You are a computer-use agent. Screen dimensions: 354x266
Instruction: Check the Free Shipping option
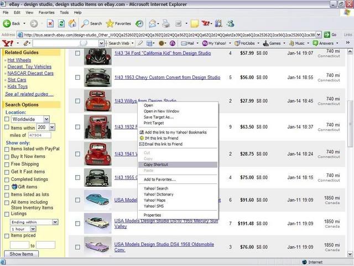[x=7, y=165]
